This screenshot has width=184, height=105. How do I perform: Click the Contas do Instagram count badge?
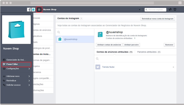[x=81, y=19]
